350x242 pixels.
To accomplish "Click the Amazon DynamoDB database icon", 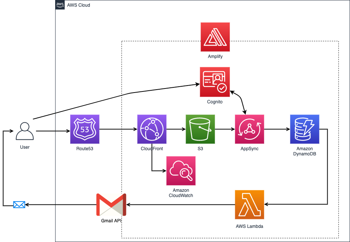I will point(305,129).
